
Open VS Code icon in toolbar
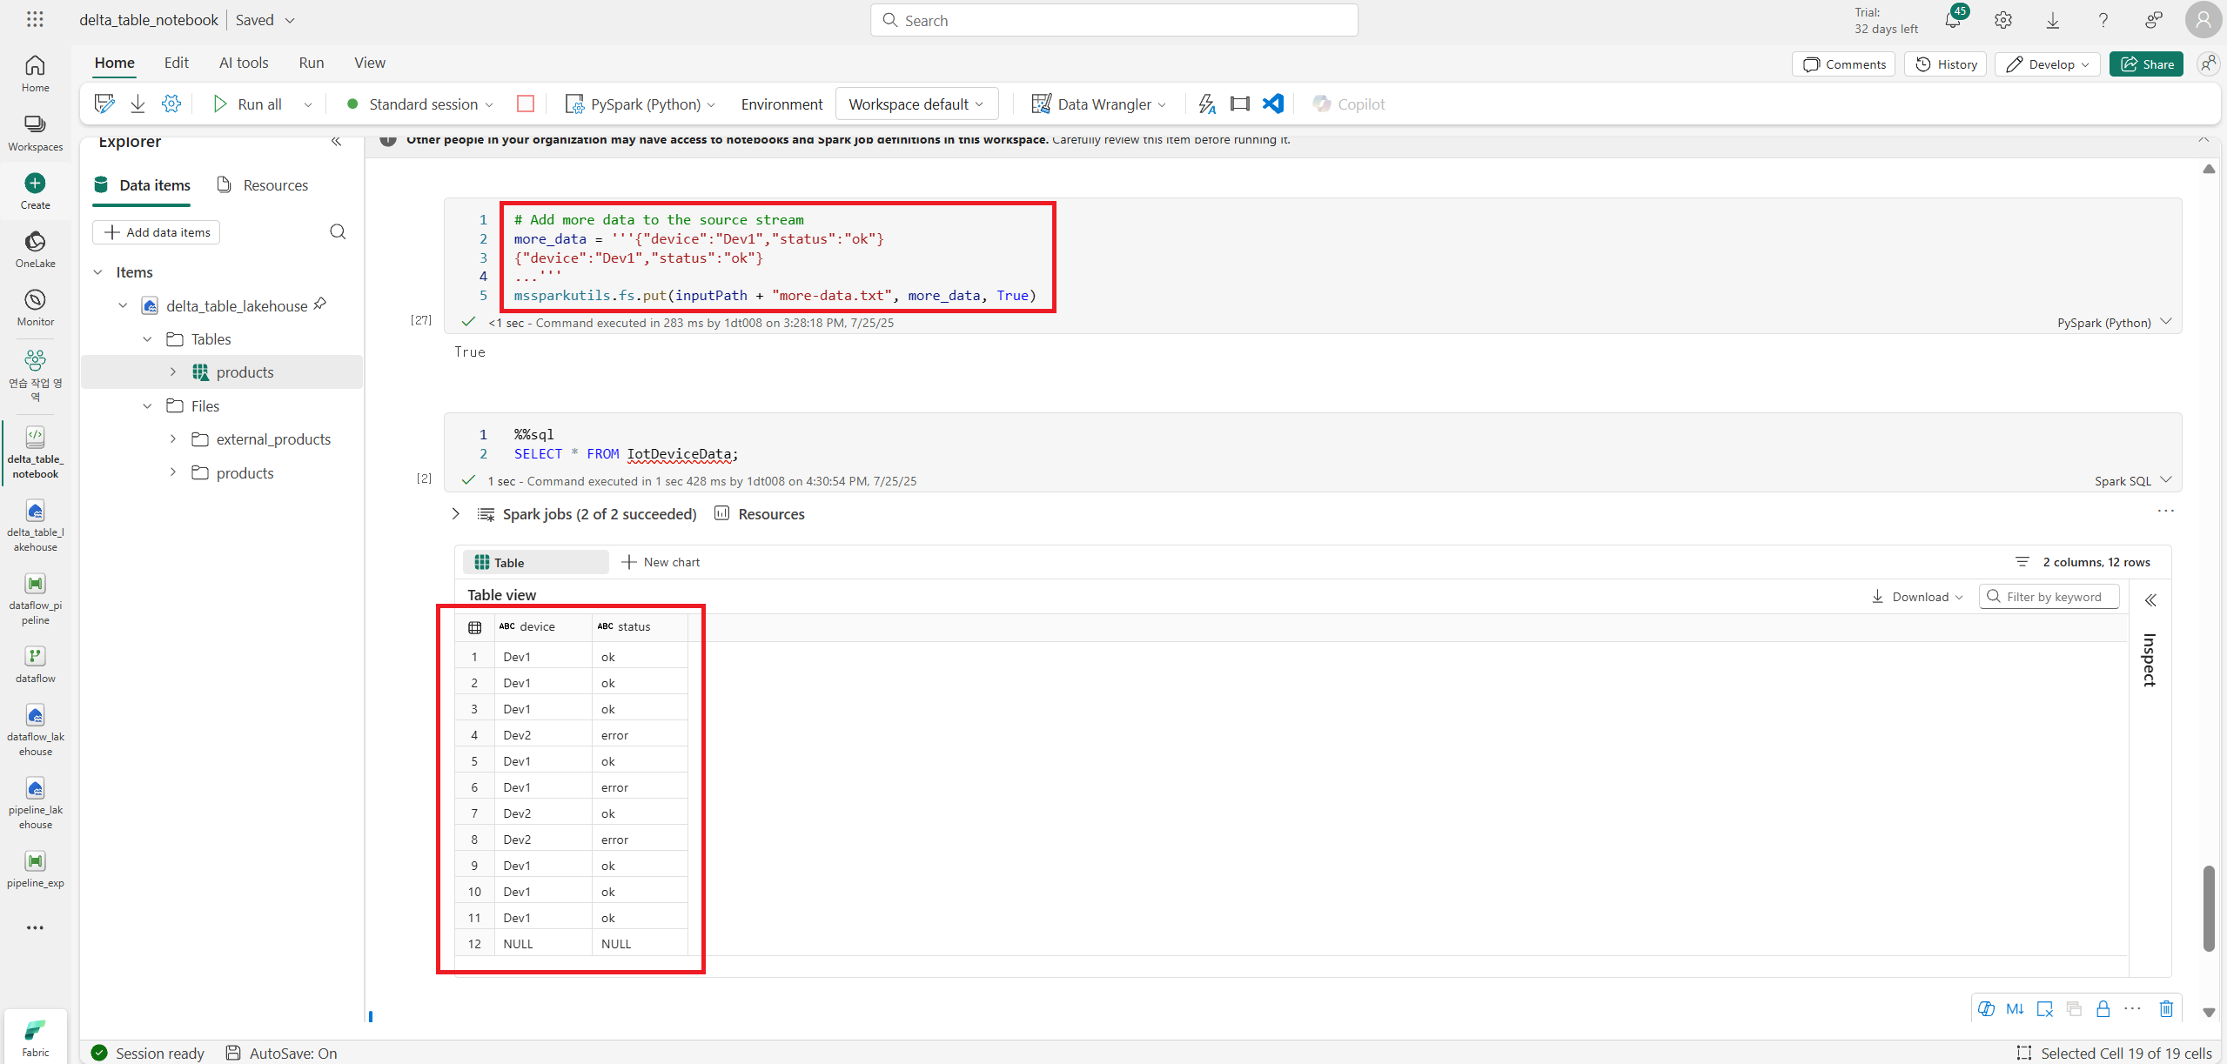[x=1272, y=104]
